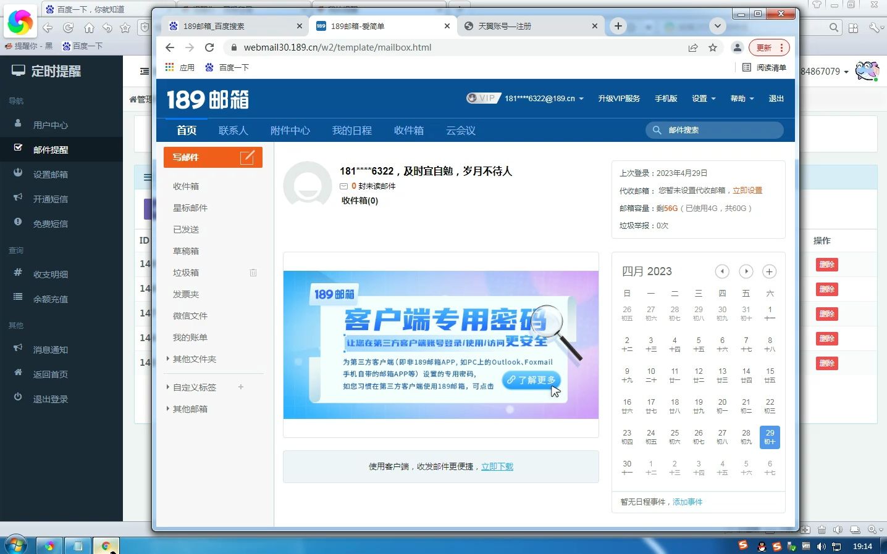Open a new Chrome tab

pos(618,26)
